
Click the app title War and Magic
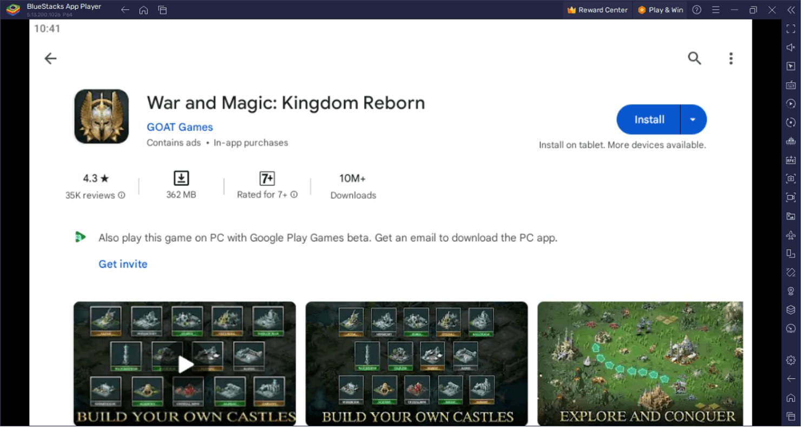click(286, 103)
